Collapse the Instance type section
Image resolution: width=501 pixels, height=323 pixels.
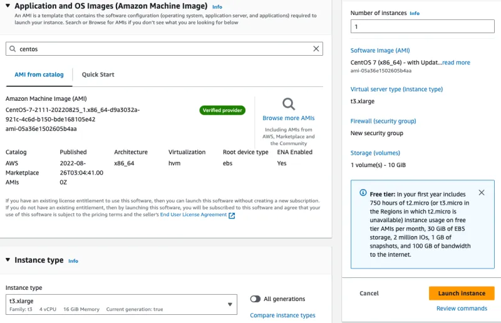point(8,260)
